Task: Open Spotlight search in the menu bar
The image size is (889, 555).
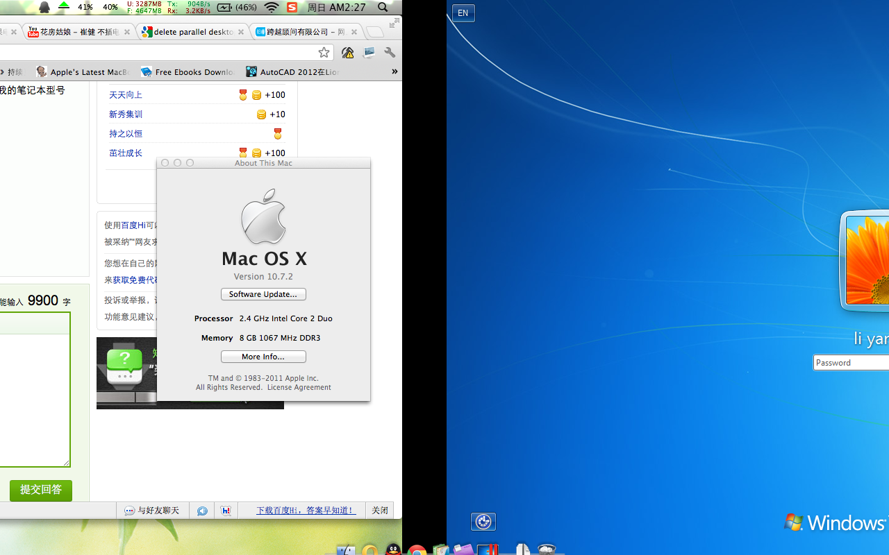Action: (383, 7)
